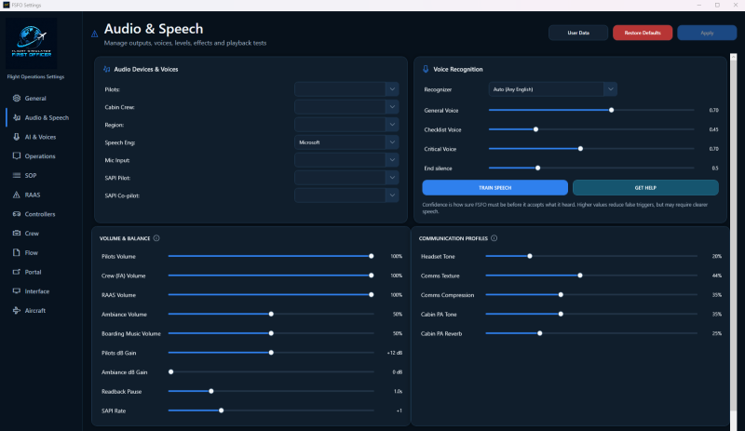Click the SOP sidebar icon
Screen dimensions: 745x431
(x=17, y=175)
